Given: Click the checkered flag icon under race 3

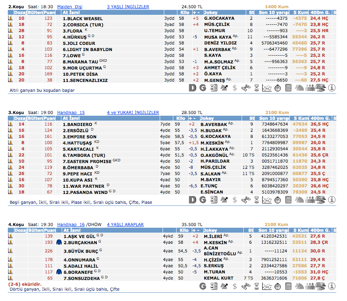Looking at the screenshot, I should [321, 200].
